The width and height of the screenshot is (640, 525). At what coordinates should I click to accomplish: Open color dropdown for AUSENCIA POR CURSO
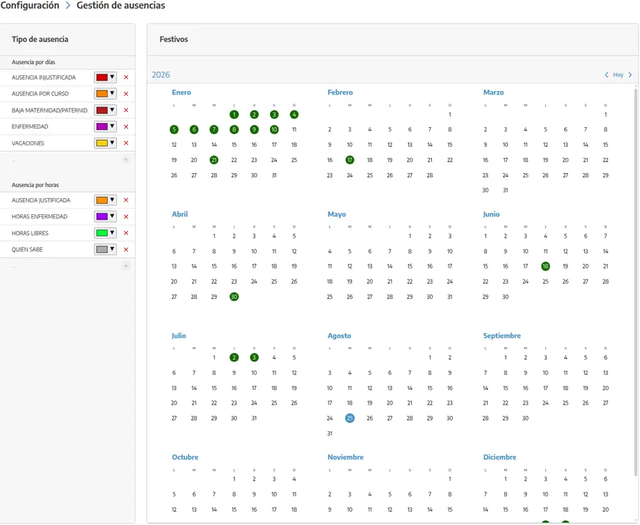105,94
